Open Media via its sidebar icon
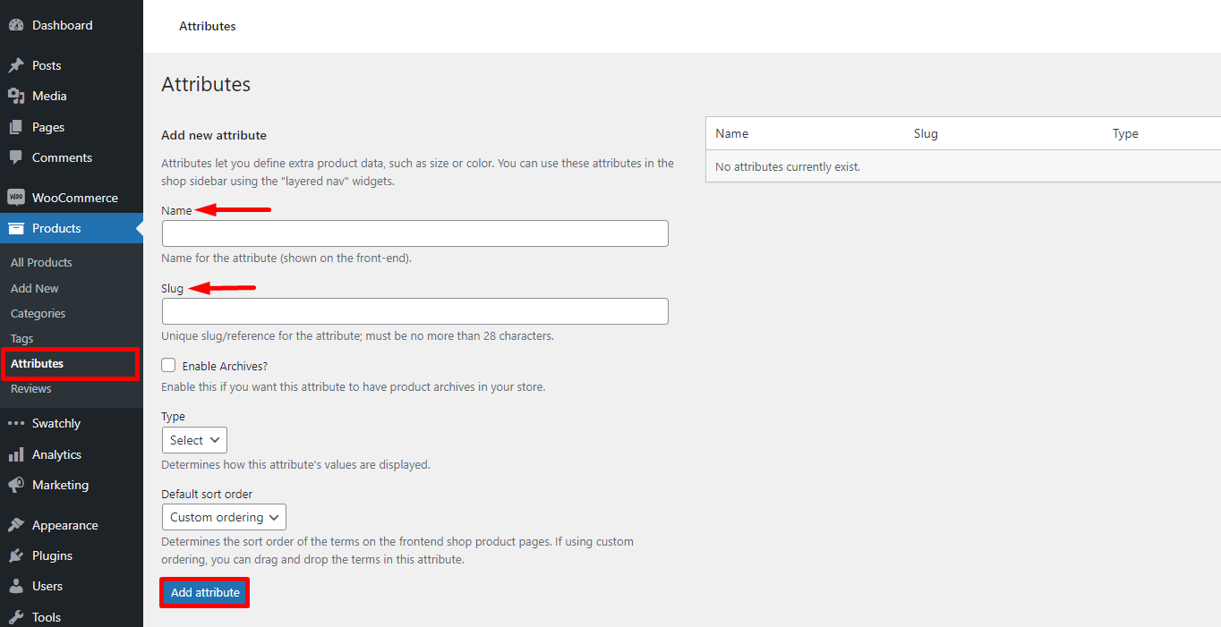 16,96
